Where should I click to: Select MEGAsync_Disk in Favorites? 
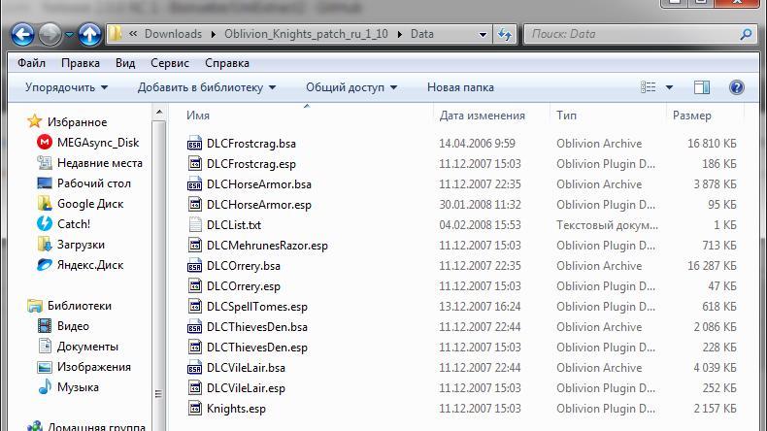click(x=97, y=143)
